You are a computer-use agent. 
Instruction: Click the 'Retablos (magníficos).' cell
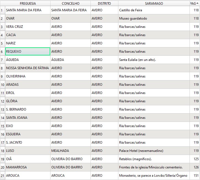pyautogui.click(x=154, y=159)
